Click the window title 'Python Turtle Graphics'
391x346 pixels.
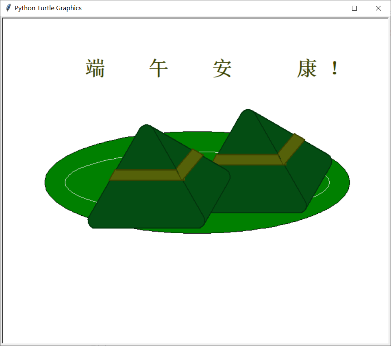tap(48, 8)
